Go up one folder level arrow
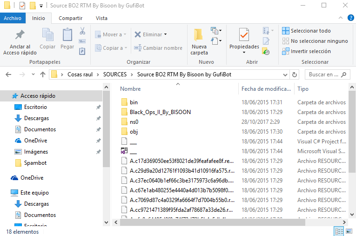This screenshot has height=236, width=356. 43,74
